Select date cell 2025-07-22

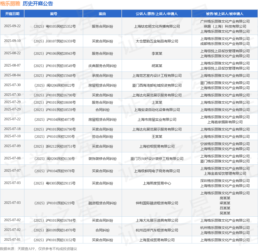click(12, 119)
